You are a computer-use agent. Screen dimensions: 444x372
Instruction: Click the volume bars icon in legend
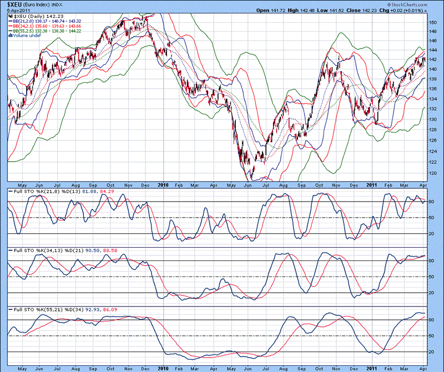coord(11,36)
